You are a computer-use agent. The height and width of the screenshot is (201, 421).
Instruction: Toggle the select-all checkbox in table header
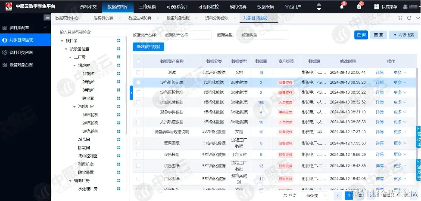click(x=138, y=61)
